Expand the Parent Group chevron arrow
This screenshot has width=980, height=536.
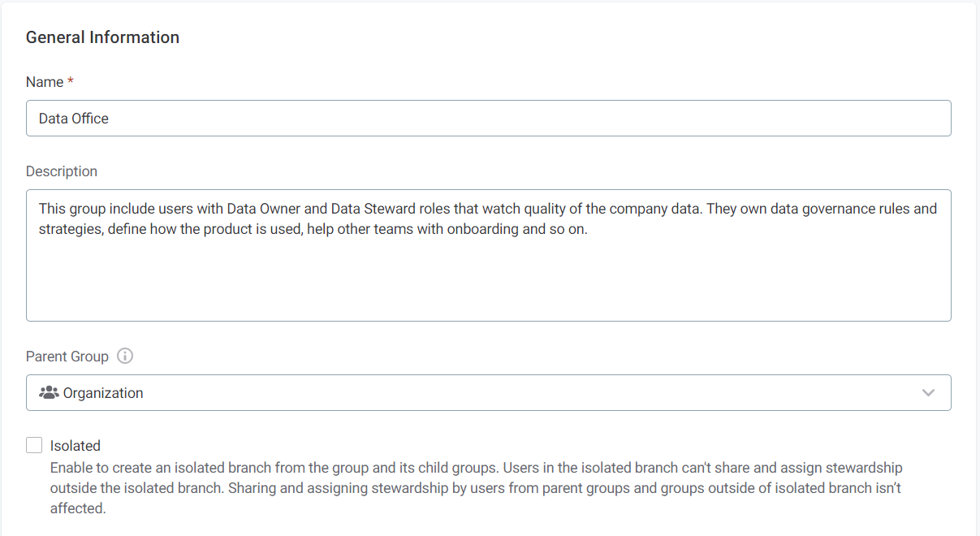point(929,393)
